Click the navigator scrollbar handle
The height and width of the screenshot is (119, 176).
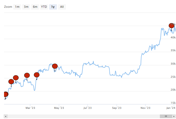tap(166, 116)
